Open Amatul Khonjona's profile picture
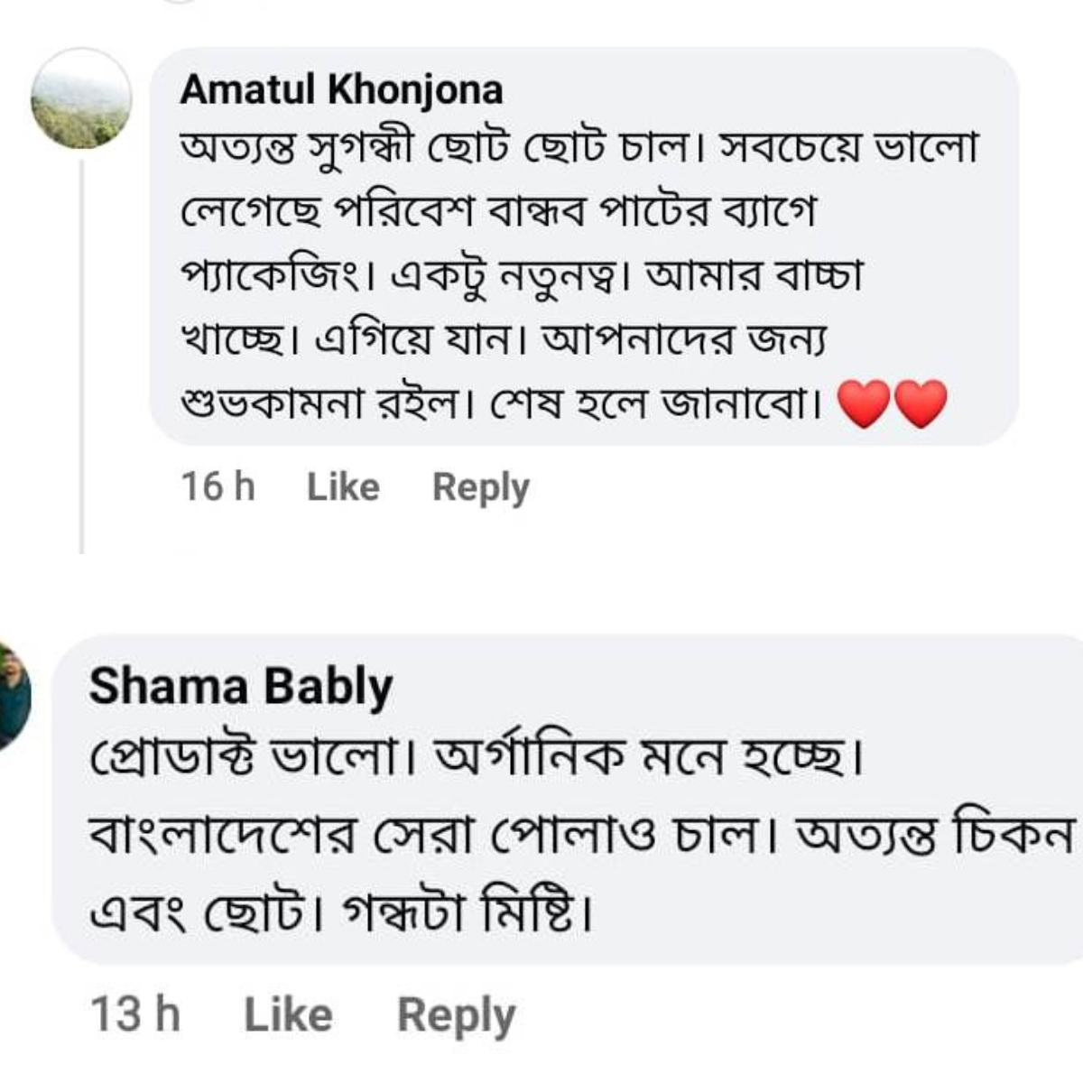Viewport: 1083px width, 1083px height. pyautogui.click(x=81, y=99)
